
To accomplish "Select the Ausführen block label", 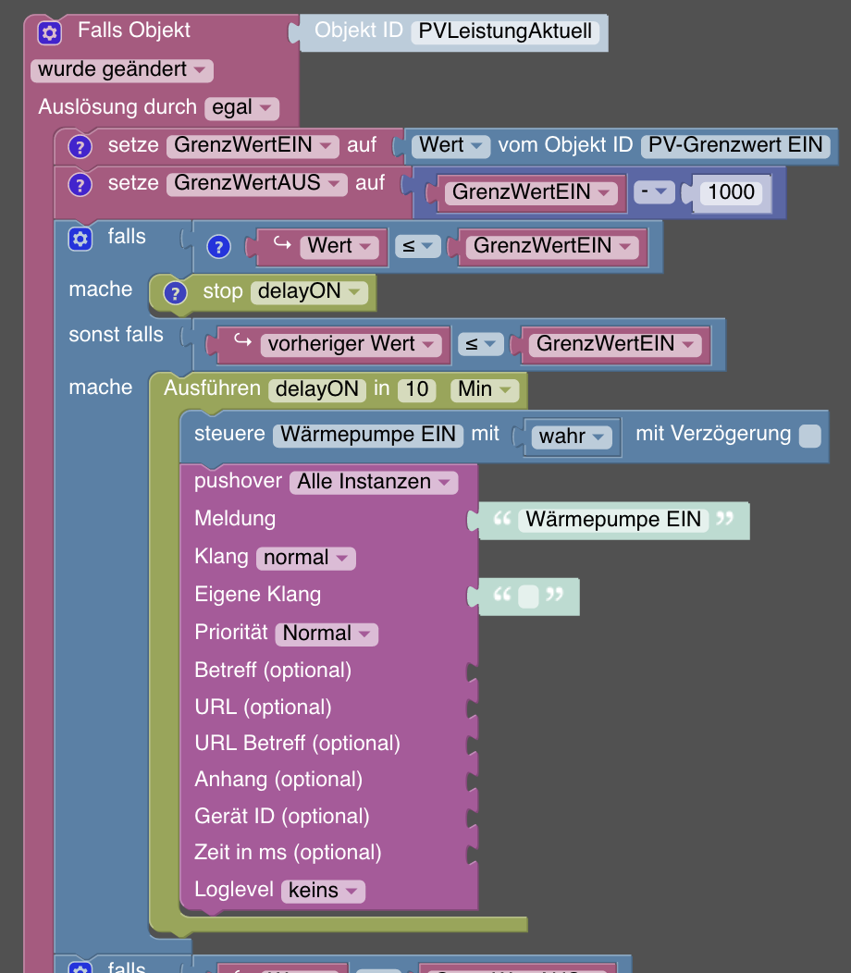I will [x=212, y=388].
